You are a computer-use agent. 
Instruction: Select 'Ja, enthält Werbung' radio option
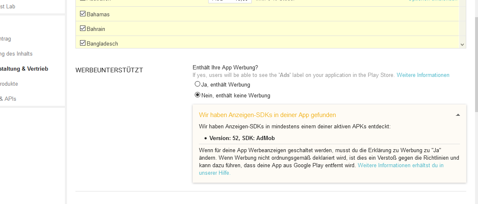click(198, 84)
